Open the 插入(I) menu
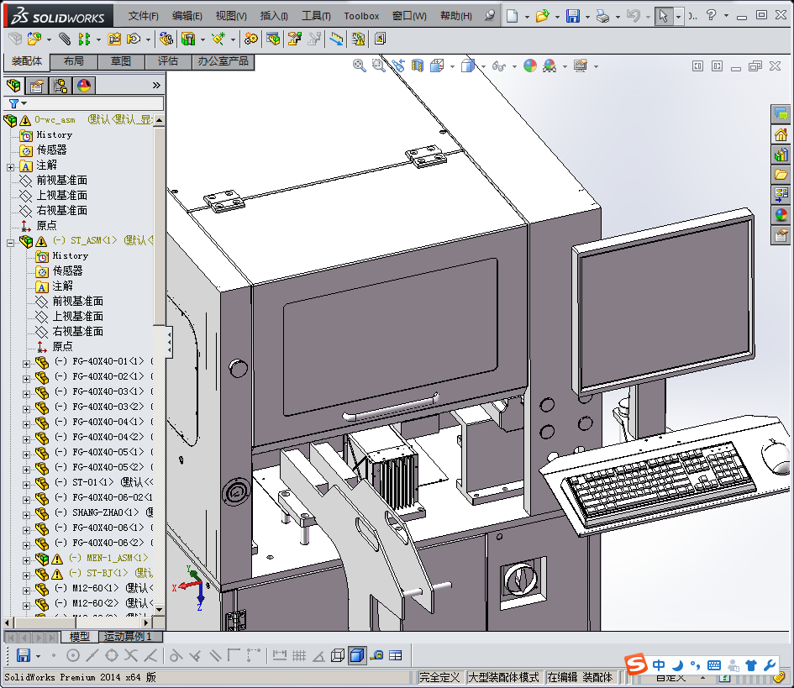Viewport: 794px width, 688px height. click(274, 16)
